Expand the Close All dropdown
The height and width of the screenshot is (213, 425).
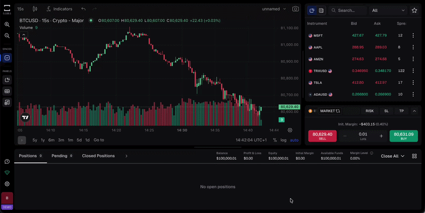pyautogui.click(x=392, y=156)
